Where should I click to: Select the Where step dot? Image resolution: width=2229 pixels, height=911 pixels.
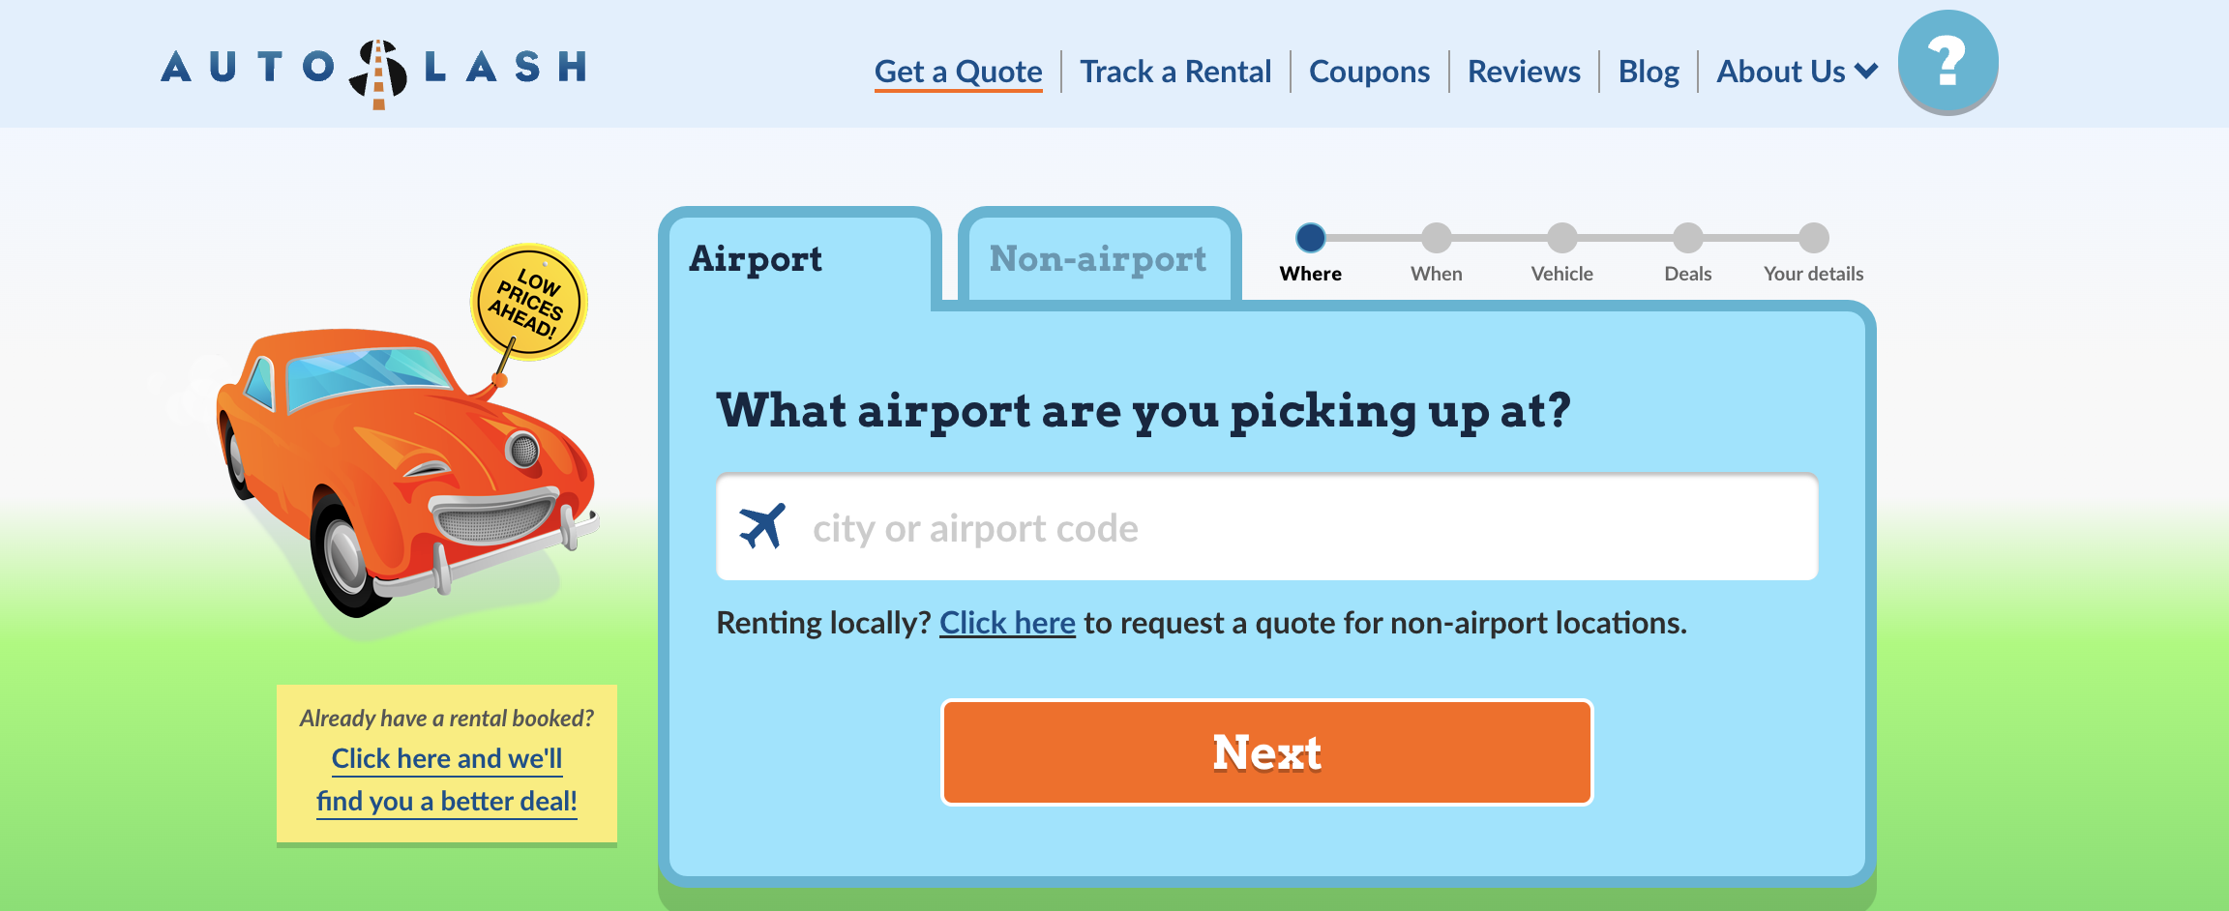[x=1310, y=237]
